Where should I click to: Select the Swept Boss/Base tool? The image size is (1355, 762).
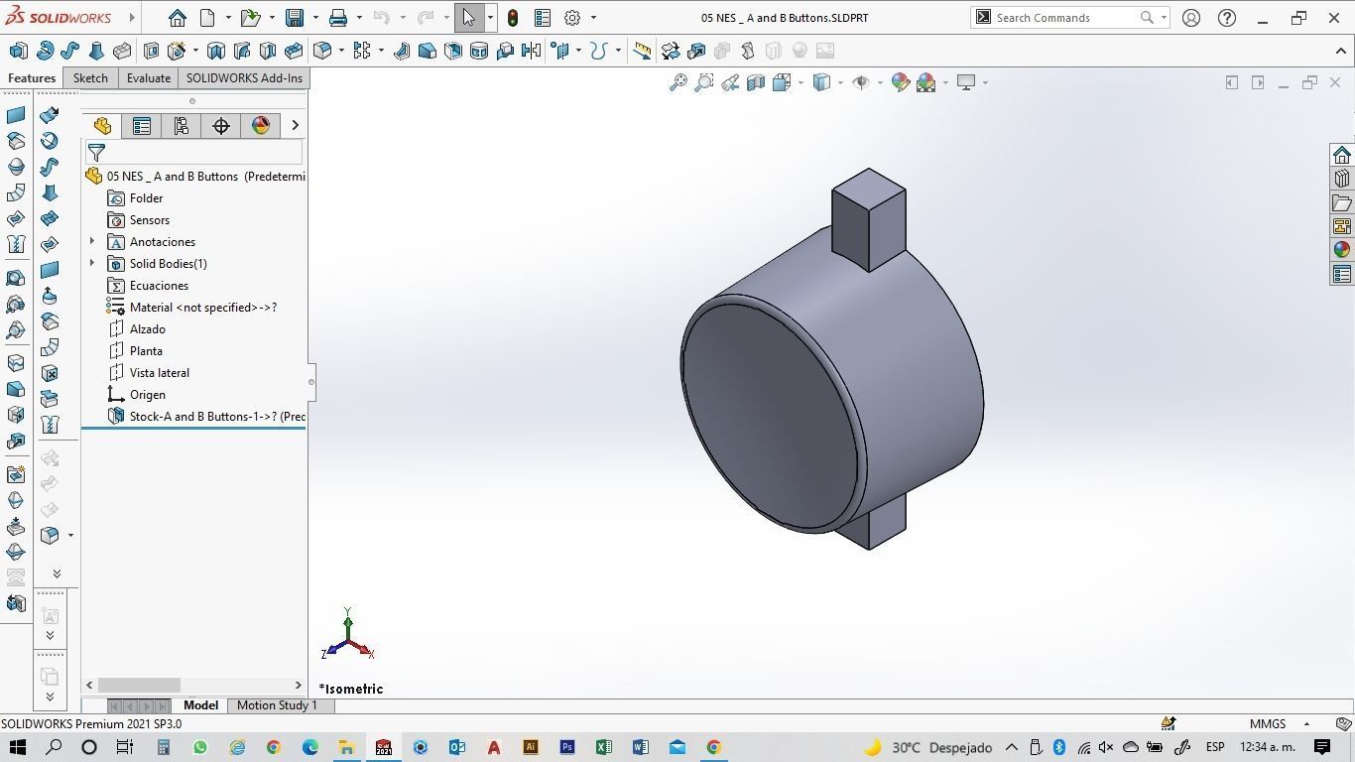69,51
